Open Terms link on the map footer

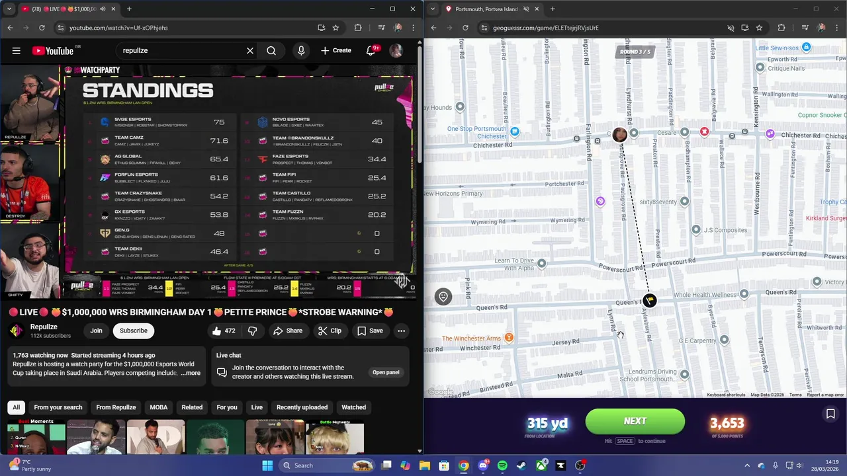click(x=795, y=395)
